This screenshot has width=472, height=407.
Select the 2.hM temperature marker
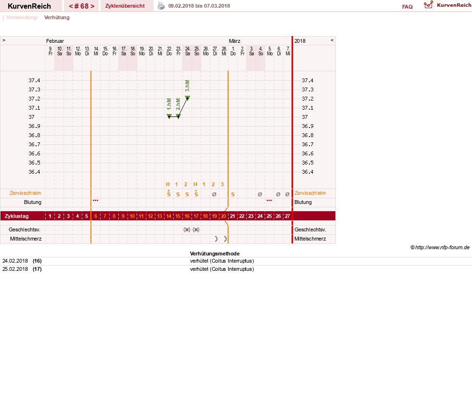tap(178, 116)
